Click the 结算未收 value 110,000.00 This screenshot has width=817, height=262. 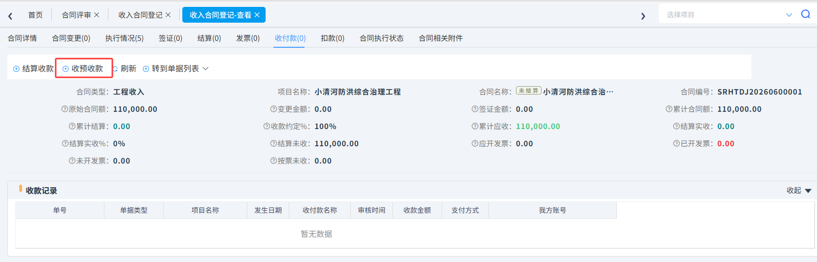coord(337,143)
